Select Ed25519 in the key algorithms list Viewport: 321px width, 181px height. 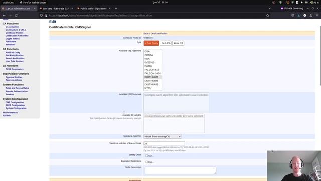pos(152,62)
